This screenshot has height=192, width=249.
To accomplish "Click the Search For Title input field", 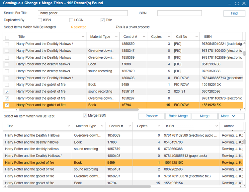I will (82, 13).
